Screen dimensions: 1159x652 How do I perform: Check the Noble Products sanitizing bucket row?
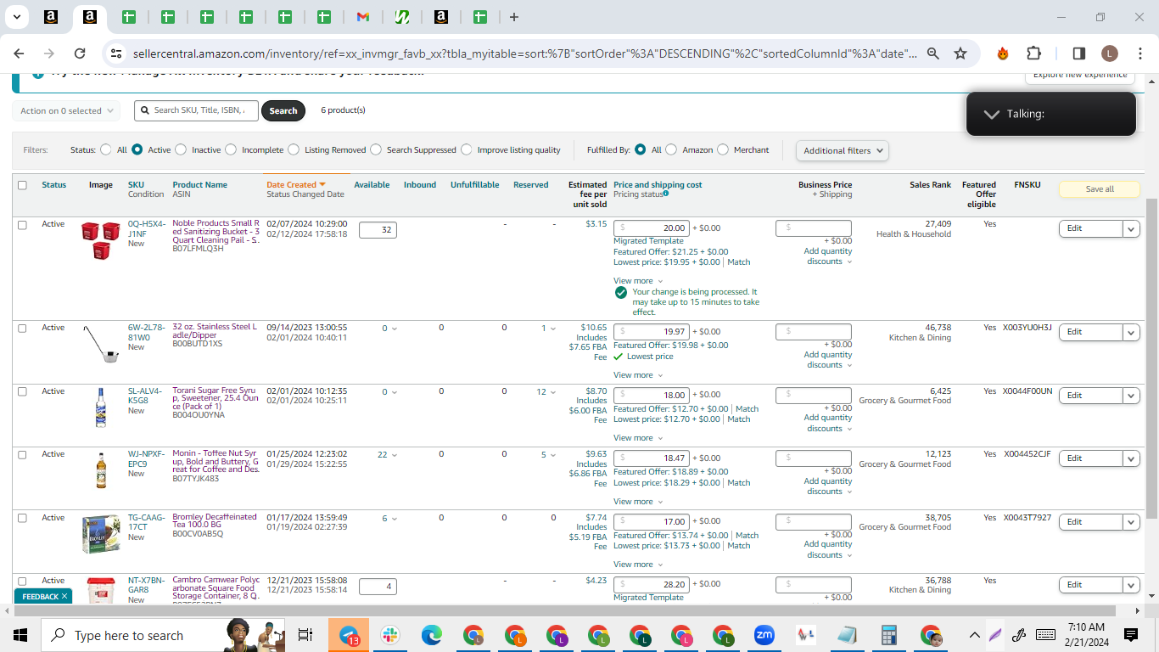click(x=22, y=225)
